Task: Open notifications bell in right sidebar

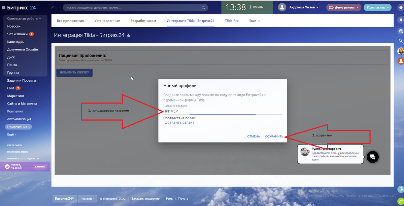Action: pos(401,20)
